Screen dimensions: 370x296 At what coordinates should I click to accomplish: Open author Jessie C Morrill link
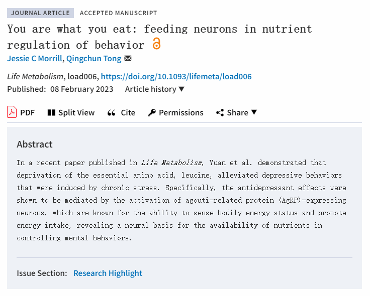tap(35, 58)
